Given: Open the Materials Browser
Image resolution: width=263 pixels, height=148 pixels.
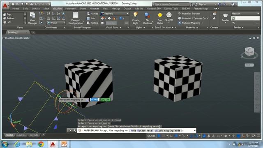Looking at the screenshot, I should coord(189,14).
